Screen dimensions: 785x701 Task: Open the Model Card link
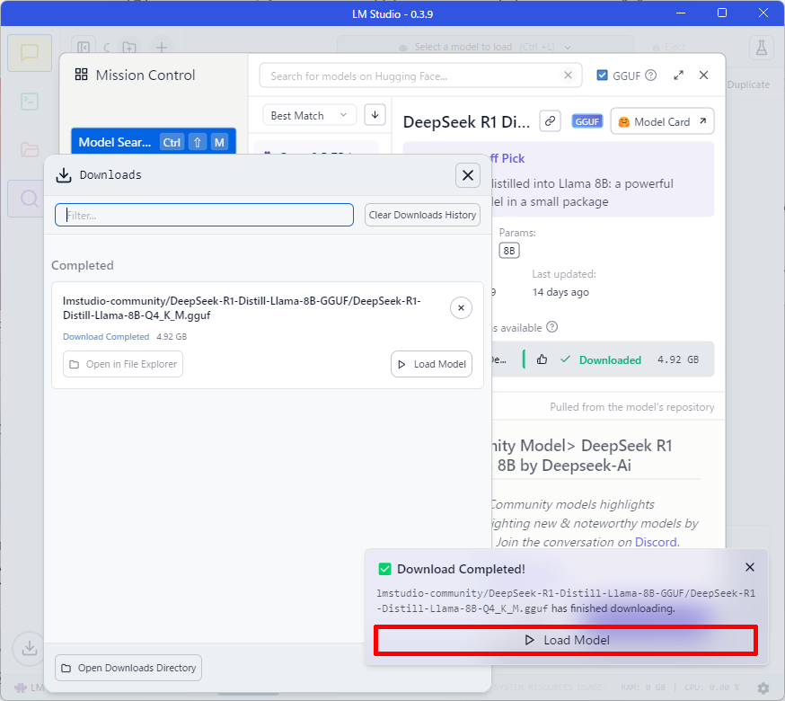tap(662, 121)
